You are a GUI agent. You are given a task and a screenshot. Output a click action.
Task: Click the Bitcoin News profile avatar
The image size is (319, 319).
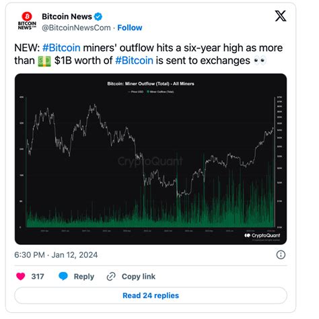(27, 21)
